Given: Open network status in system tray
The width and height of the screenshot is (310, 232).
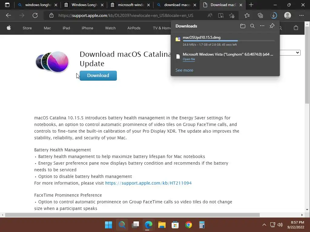Looking at the screenshot, I should click(273, 225).
